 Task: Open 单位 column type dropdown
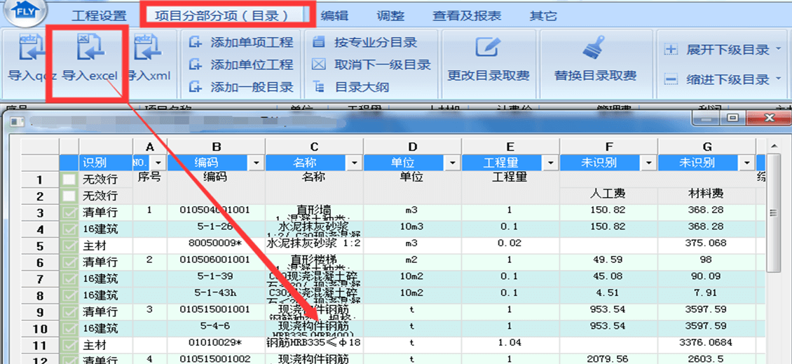click(453, 163)
